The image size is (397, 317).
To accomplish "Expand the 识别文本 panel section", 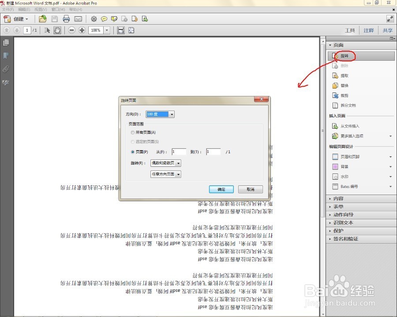I will 361,223.
